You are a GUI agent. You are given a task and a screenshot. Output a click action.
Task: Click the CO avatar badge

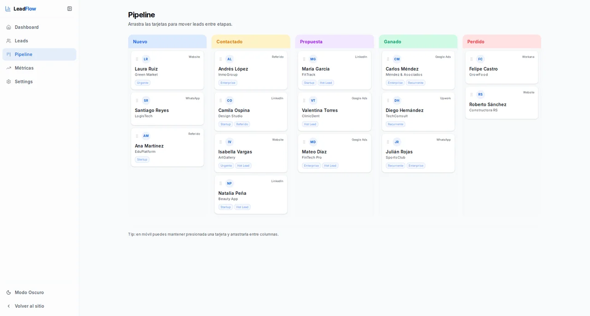click(x=230, y=100)
